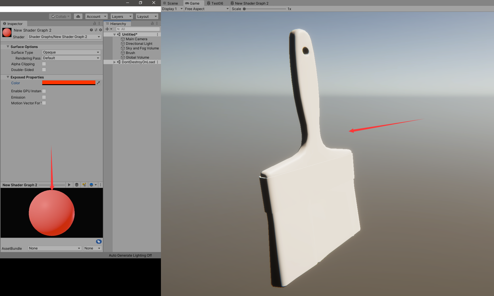Open the kebab menu of the Inspector panel
This screenshot has width=494, height=296.
point(99,23)
